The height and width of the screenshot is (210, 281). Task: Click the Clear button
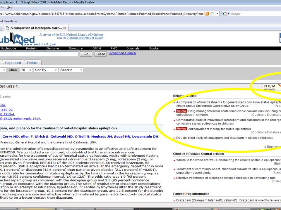pyautogui.click(x=100, y=54)
